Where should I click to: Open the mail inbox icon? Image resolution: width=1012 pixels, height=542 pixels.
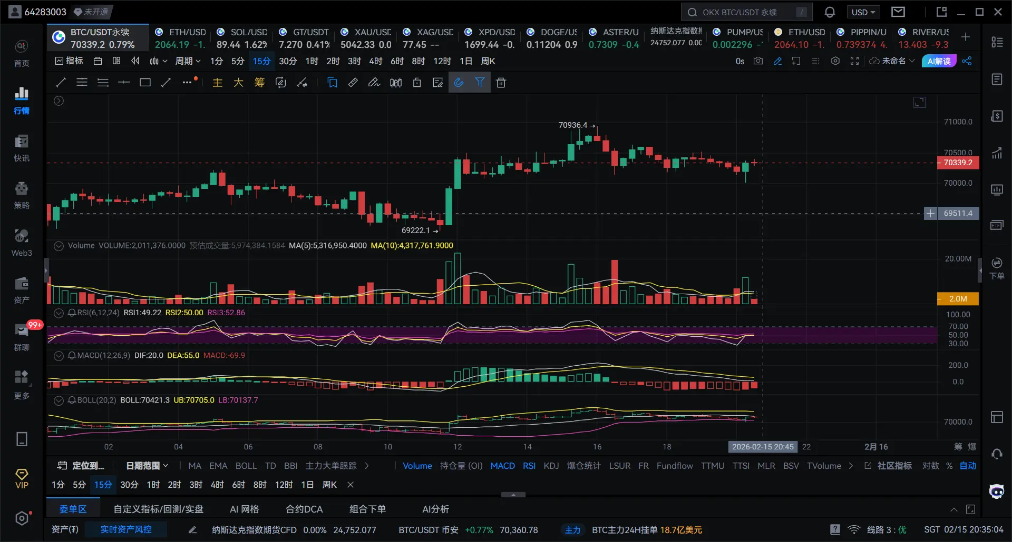[x=898, y=12]
